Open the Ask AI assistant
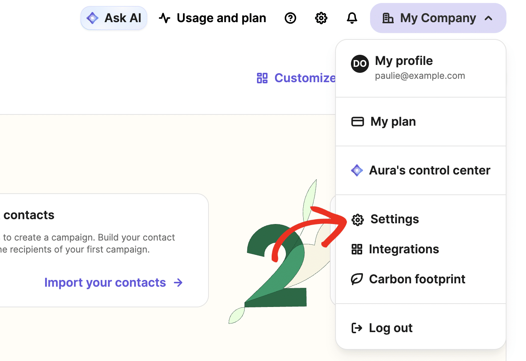This screenshot has height=361, width=526. [x=113, y=18]
